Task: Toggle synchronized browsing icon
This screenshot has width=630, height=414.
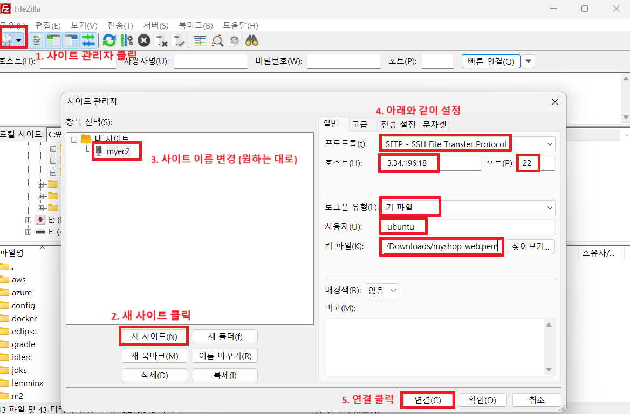Action: [235, 40]
